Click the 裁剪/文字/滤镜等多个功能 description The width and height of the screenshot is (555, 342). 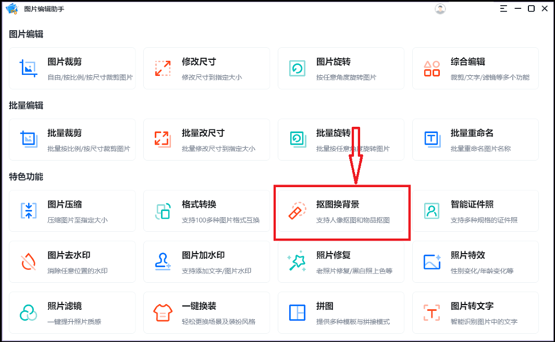click(490, 77)
